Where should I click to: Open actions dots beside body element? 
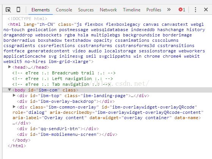click(5, 90)
